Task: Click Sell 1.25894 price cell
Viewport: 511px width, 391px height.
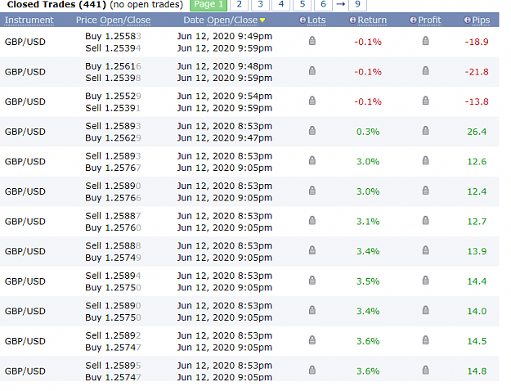Action: tap(113, 276)
